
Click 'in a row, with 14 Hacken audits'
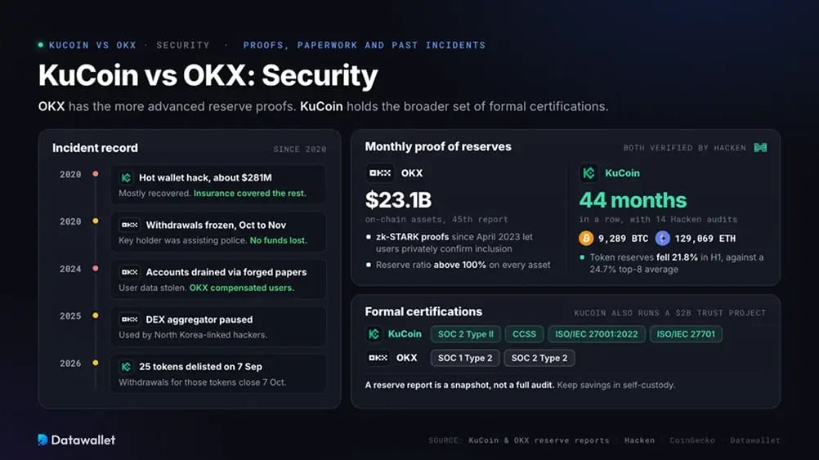pyautogui.click(x=658, y=219)
